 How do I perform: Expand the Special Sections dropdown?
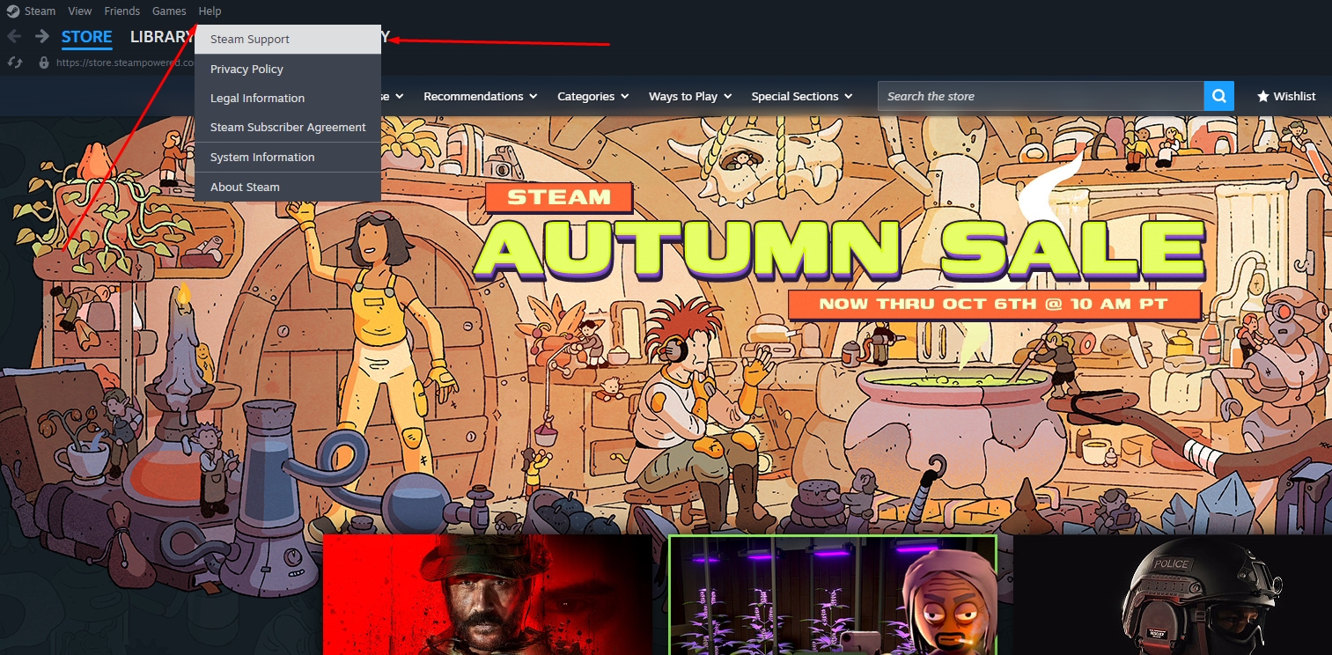(x=800, y=96)
